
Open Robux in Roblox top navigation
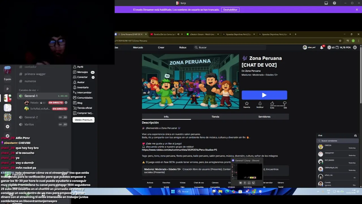pos(183,47)
